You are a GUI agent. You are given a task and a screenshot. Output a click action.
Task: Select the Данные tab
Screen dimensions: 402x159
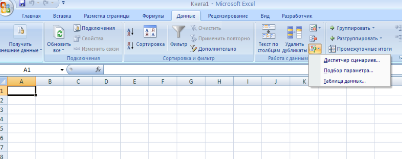tap(186, 16)
